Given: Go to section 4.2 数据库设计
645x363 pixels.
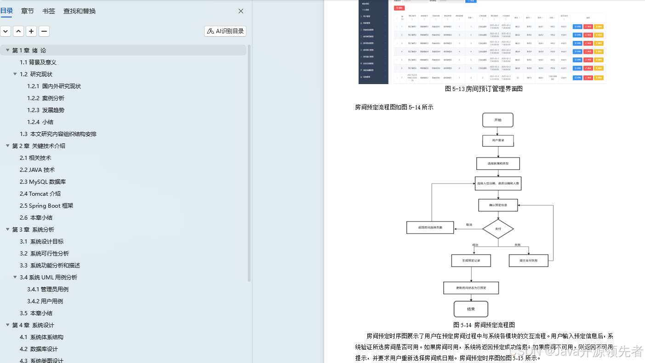Looking at the screenshot, I should click(x=41, y=349).
